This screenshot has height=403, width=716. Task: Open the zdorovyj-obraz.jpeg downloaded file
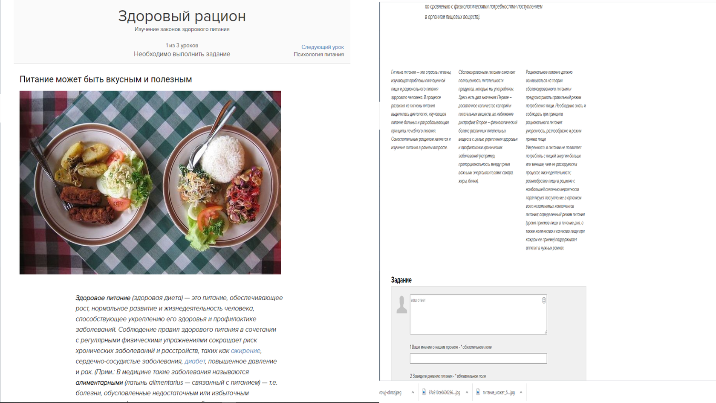click(x=390, y=392)
